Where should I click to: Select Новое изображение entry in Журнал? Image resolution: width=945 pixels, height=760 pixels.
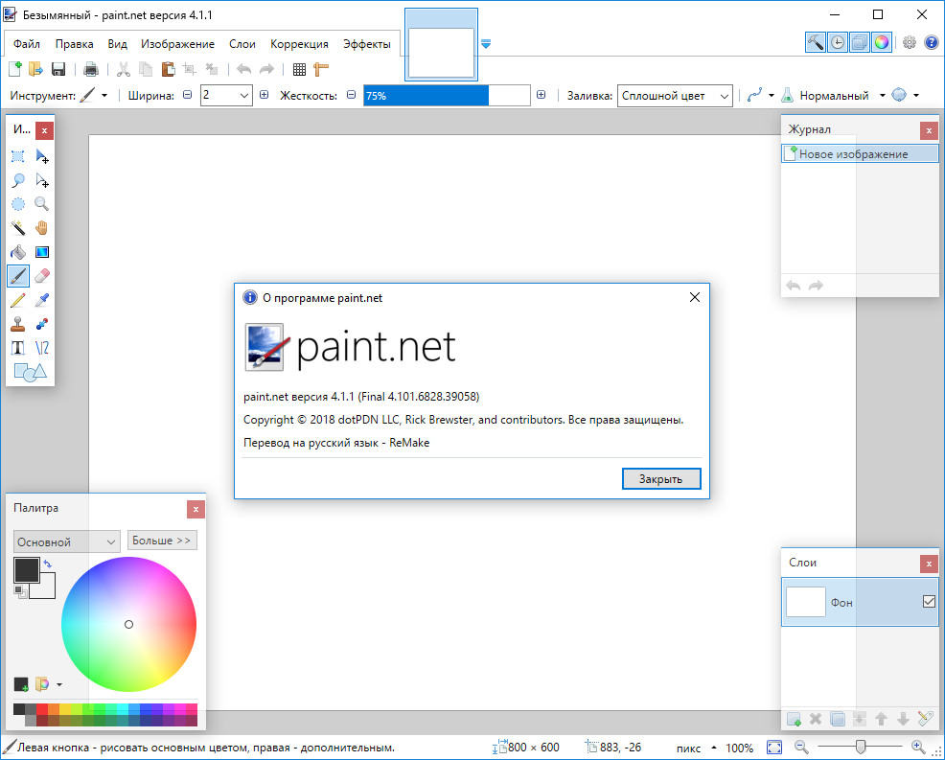860,153
